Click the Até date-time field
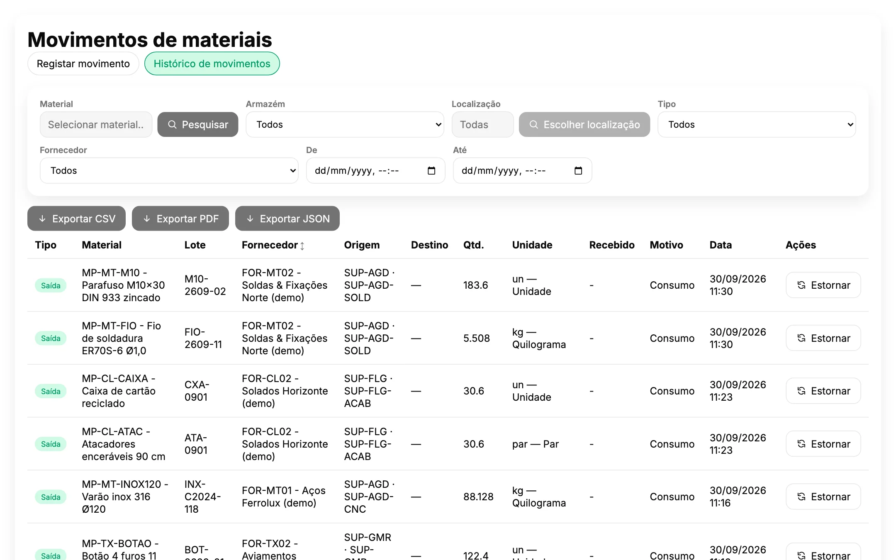Screen dimensions: 896x560 pos(522,170)
